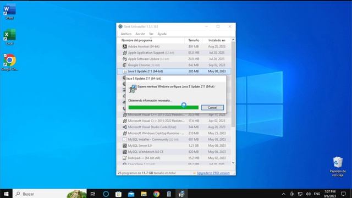The image size is (352, 198).
Task: Follow the Upgrade to PRO version link
Action: [213, 173]
